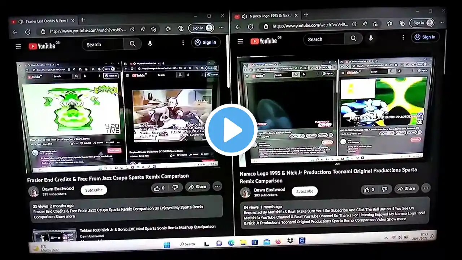
Task: Open Dropbox from the taskbar
Action: (x=291, y=241)
